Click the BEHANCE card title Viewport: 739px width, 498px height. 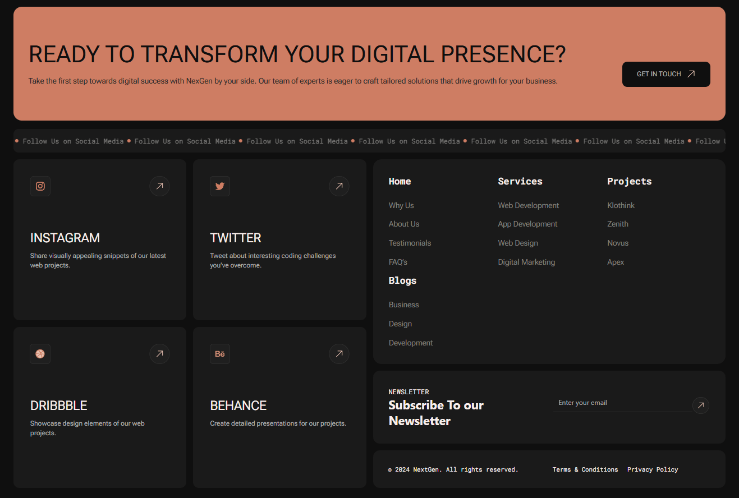[x=238, y=405]
